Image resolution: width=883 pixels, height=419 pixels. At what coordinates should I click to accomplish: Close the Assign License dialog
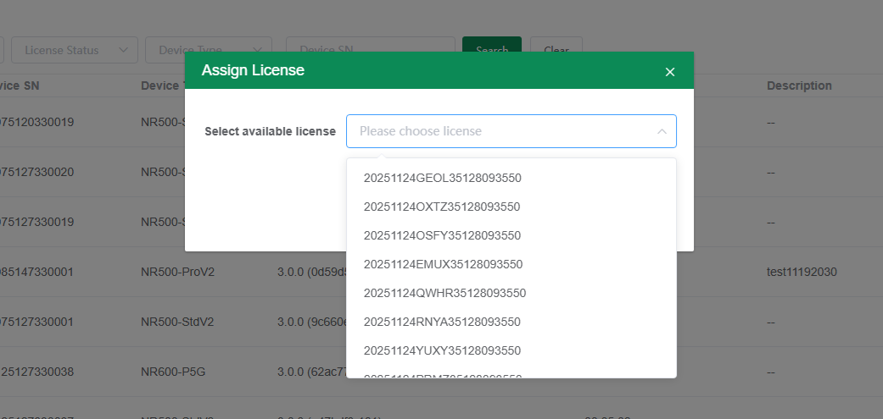click(669, 72)
